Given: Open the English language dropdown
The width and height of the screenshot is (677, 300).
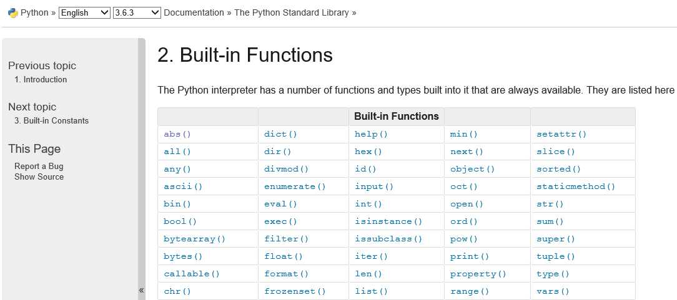Looking at the screenshot, I should point(85,13).
